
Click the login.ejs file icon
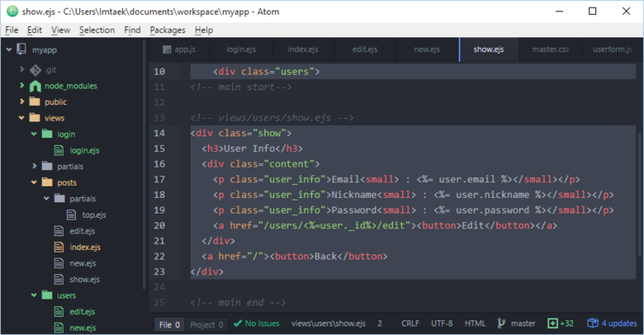(x=58, y=150)
